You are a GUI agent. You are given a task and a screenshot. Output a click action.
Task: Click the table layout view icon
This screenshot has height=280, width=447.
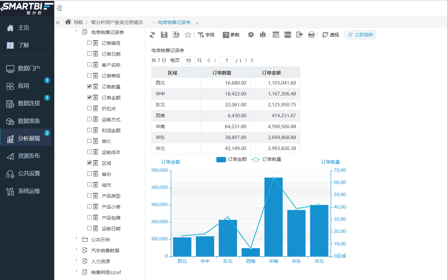coord(276,35)
